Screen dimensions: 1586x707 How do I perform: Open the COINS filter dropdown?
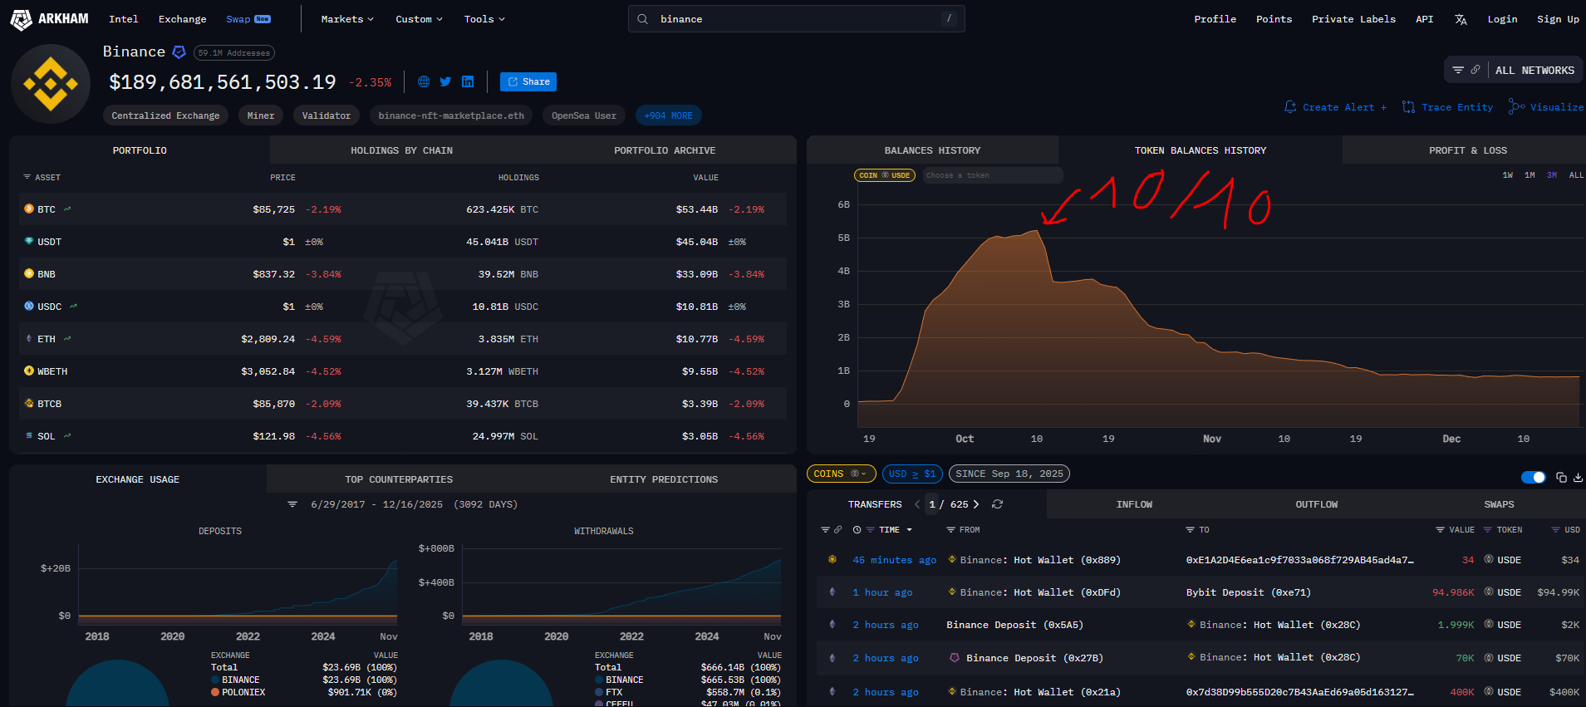[841, 474]
